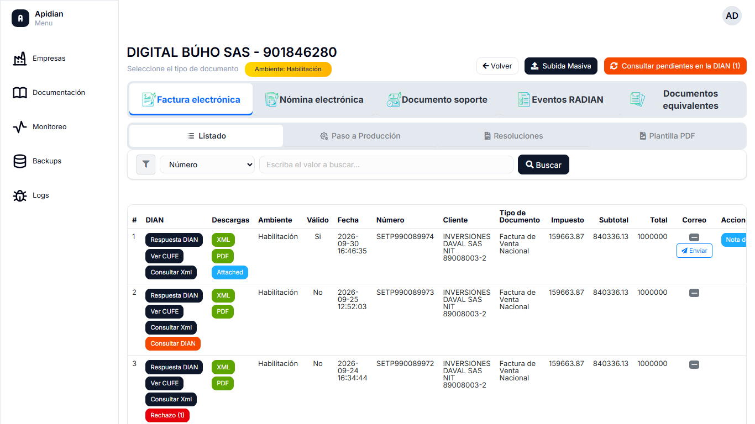Image resolution: width=755 pixels, height=424 pixels.
Task: Click the Volver button
Action: point(497,66)
